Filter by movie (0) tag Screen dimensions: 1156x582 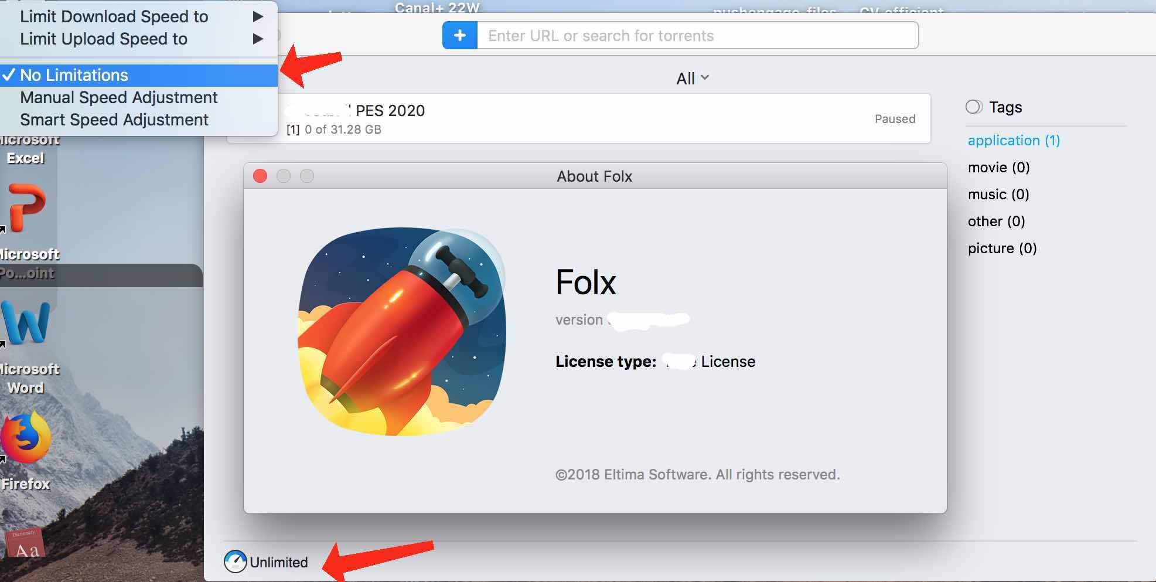click(x=998, y=168)
